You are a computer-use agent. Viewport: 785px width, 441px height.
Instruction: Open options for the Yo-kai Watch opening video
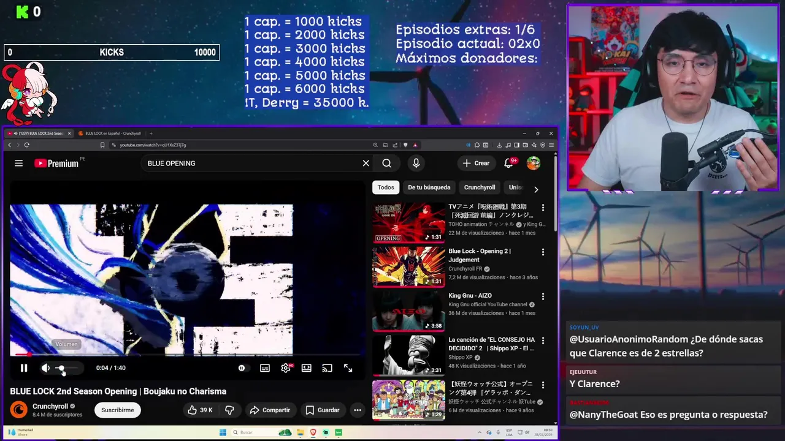click(543, 385)
